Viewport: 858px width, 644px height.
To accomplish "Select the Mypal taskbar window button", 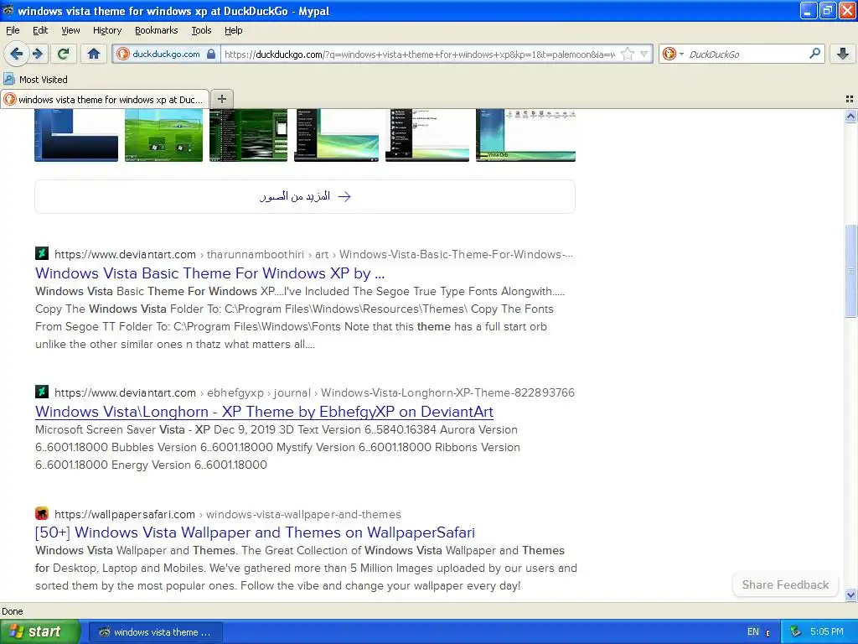I will point(155,632).
